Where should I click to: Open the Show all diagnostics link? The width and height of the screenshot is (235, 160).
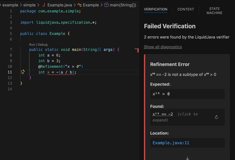point(163,47)
